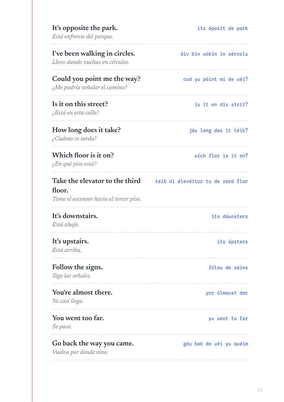This screenshot has height=402, width=284.
Task: Click the phrase "You went too far."
Action: [78, 318]
